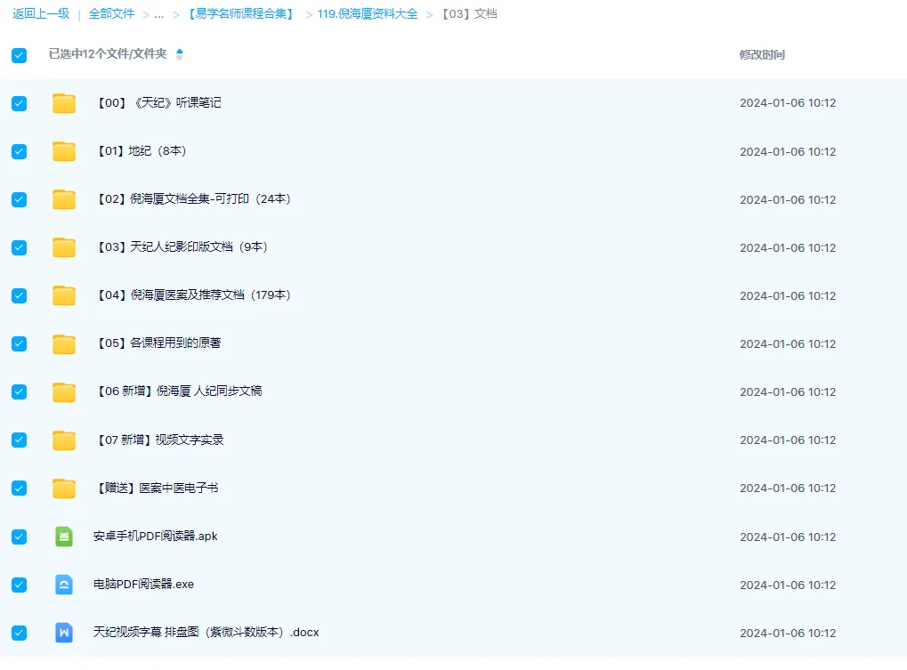The width and height of the screenshot is (907, 670).
Task: Navigate to 全部文件 breadcrumb
Action: point(111,14)
